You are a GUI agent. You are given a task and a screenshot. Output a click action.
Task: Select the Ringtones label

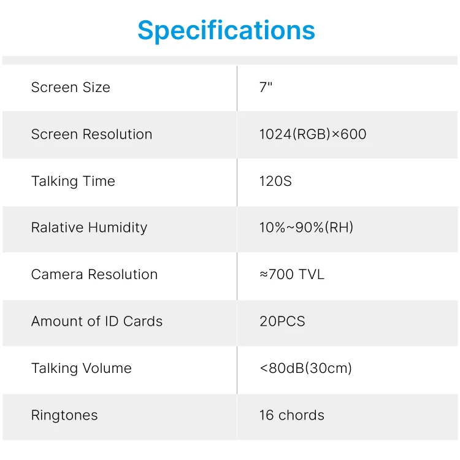(64, 416)
